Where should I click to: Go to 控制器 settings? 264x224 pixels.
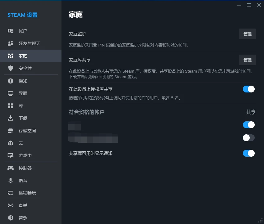click(31, 168)
